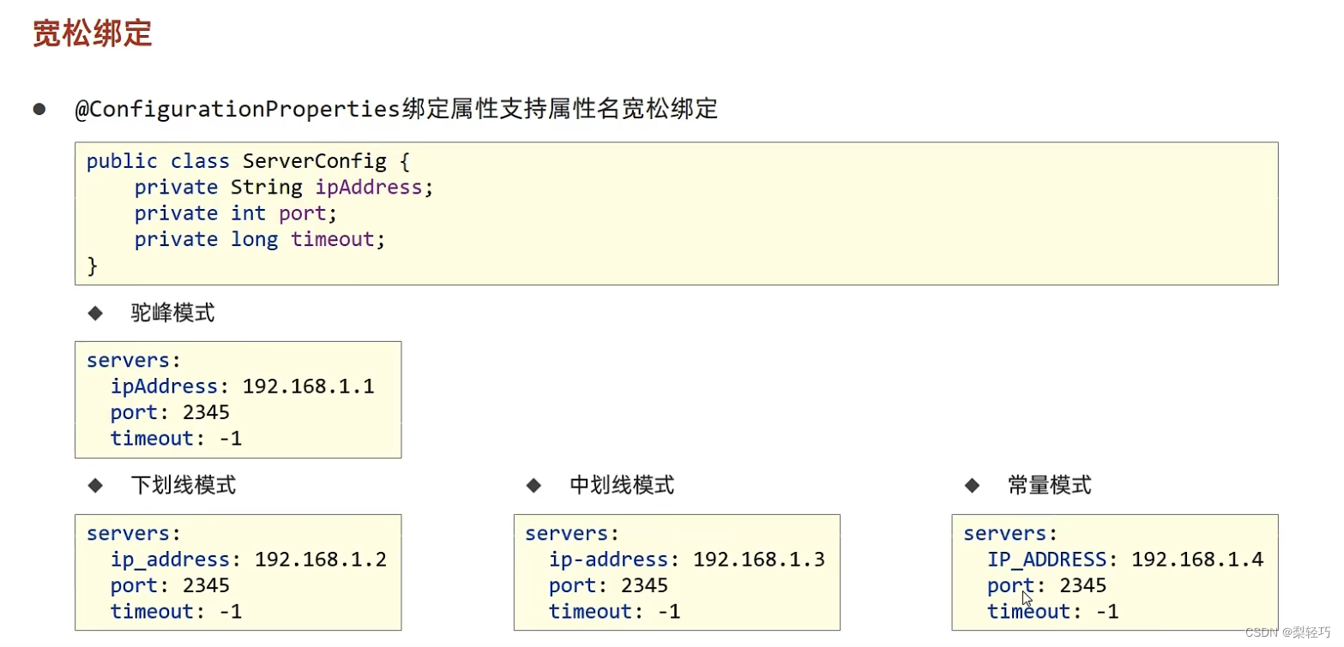1344x647 pixels.
Task: Select the 驼峰模式 label
Action: click(x=172, y=314)
